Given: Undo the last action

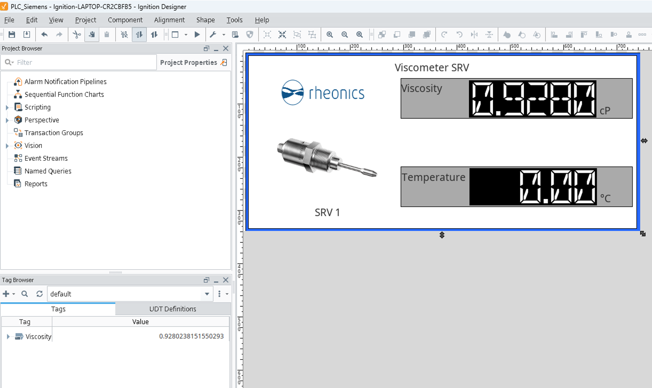Looking at the screenshot, I should [44, 34].
